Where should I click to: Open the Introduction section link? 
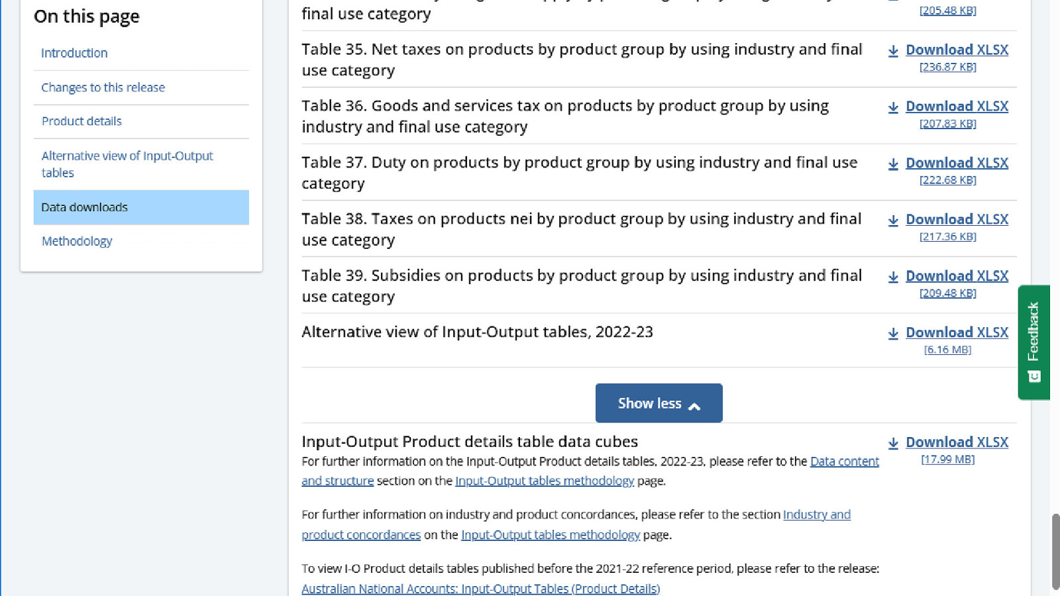tap(74, 53)
